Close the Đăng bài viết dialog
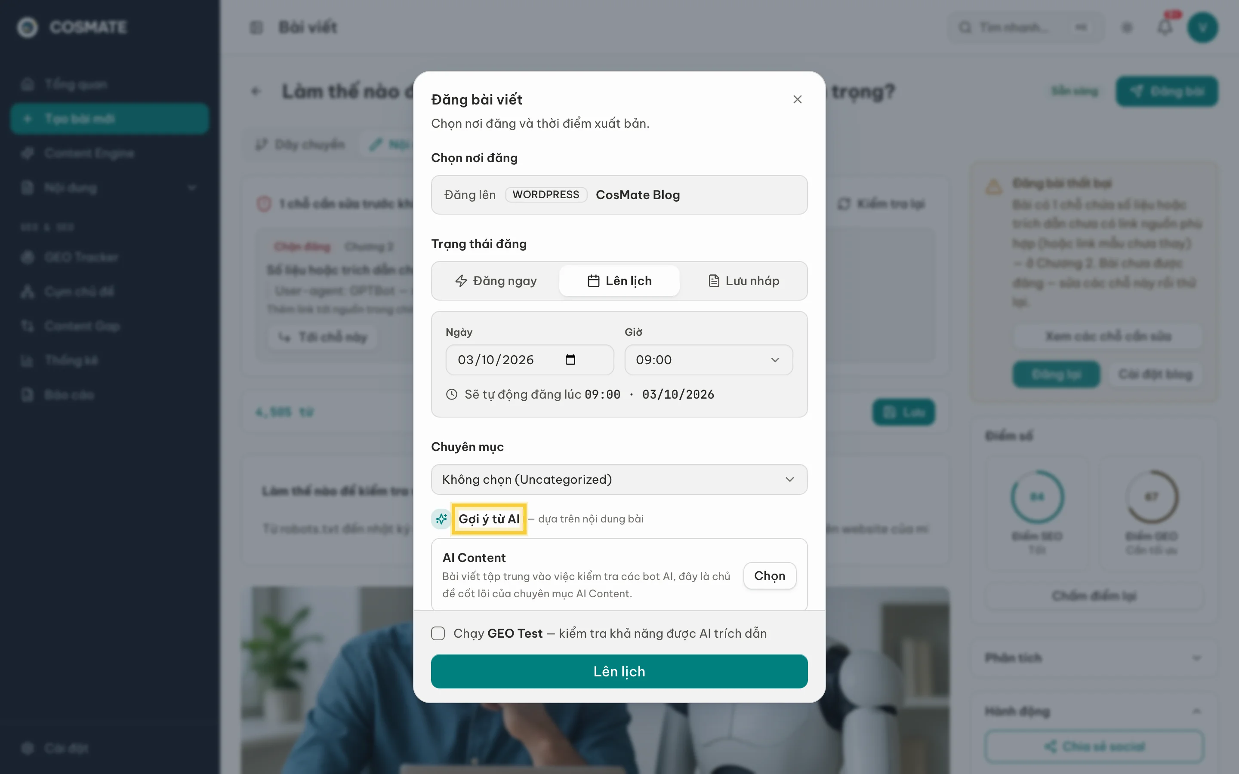 pyautogui.click(x=797, y=99)
